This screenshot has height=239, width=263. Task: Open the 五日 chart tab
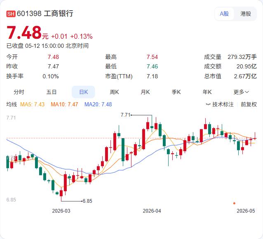pyautogui.click(x=52, y=92)
